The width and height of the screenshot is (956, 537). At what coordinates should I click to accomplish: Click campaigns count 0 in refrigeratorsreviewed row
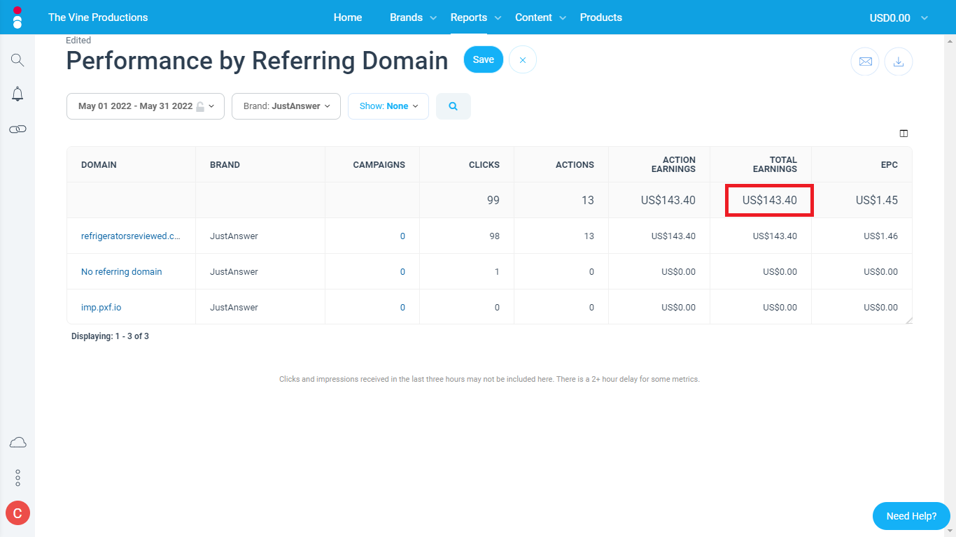pos(402,236)
